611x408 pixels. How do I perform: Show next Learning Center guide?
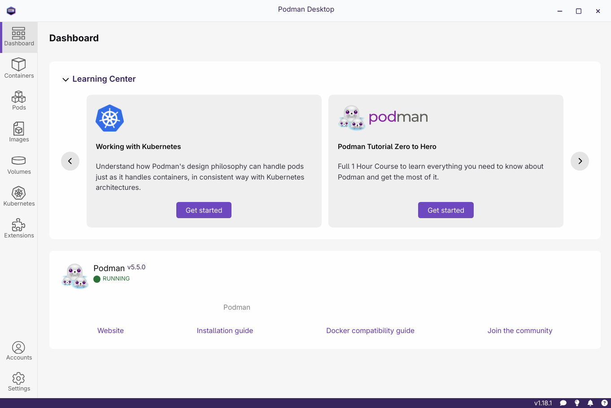coord(580,161)
